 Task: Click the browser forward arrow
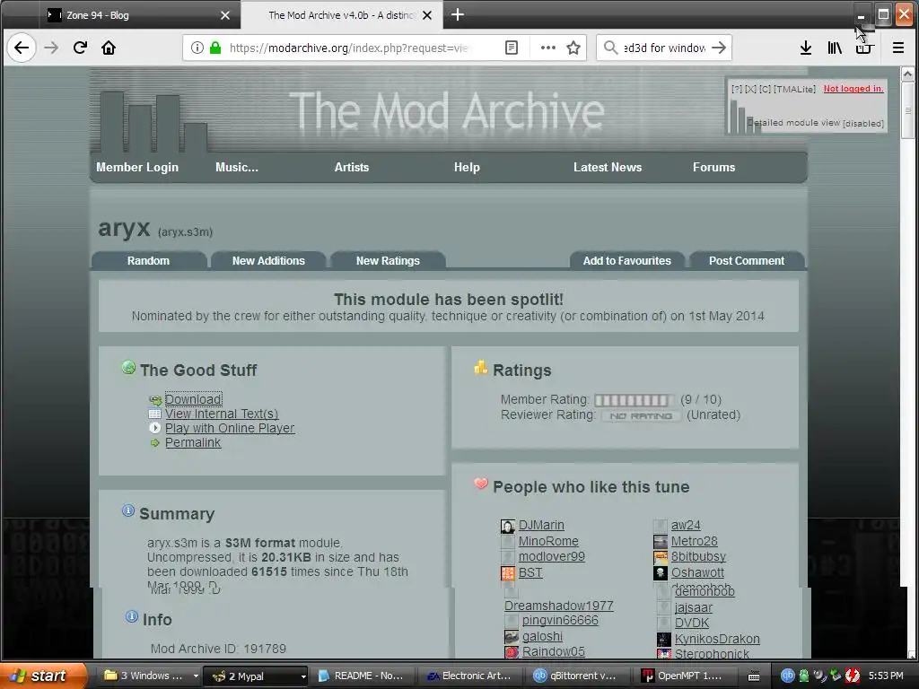tap(51, 48)
